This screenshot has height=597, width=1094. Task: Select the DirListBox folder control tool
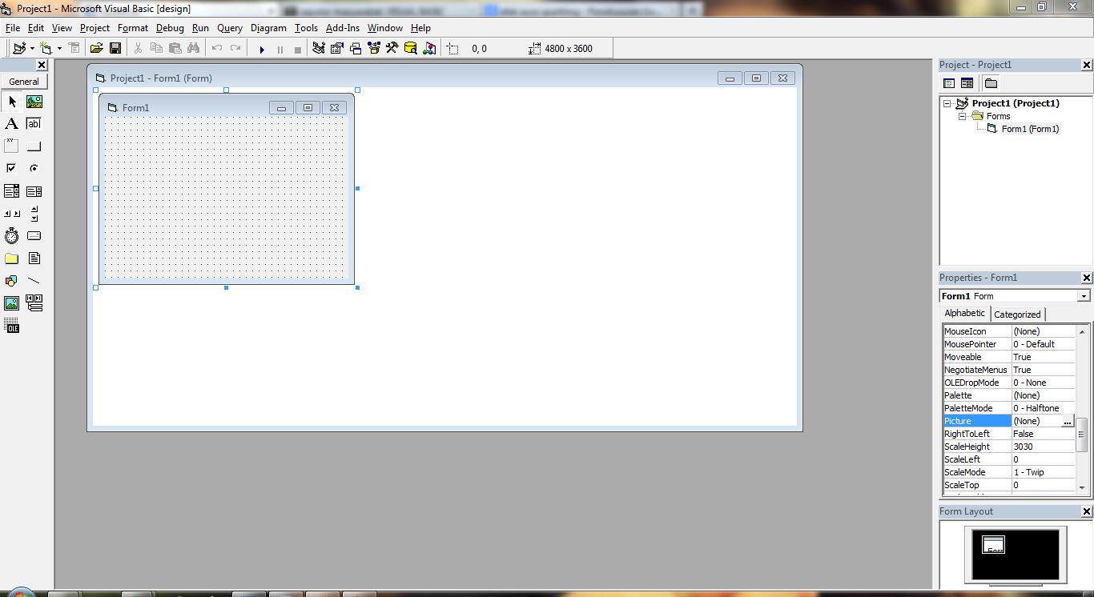click(x=12, y=258)
